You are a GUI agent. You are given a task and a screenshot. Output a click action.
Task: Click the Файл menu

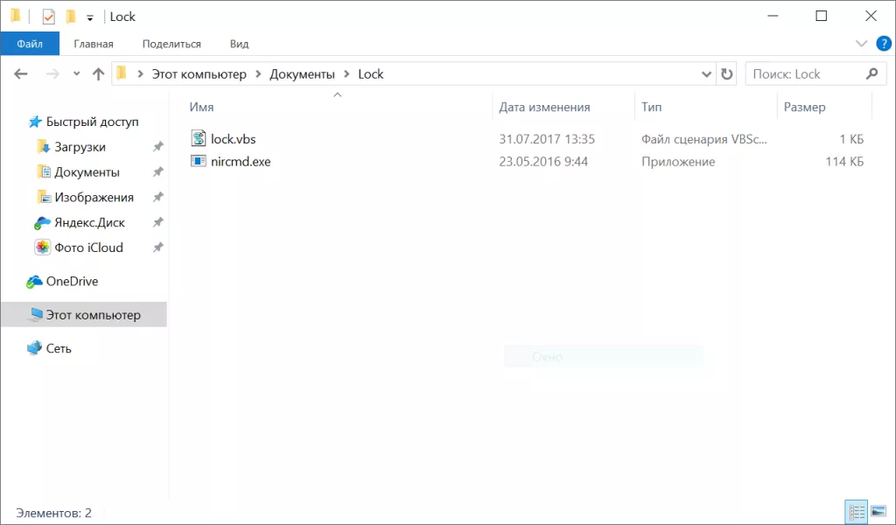[x=30, y=43]
